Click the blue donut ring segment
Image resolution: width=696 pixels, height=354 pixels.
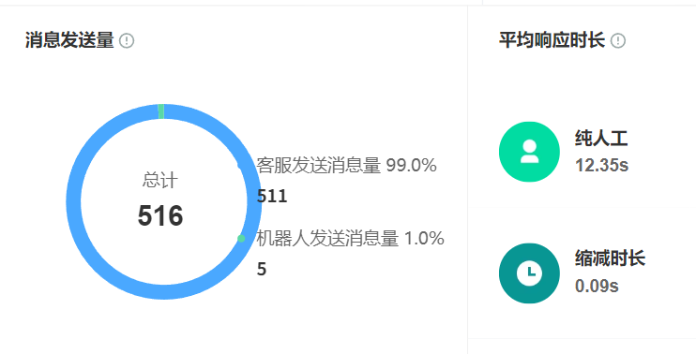(74, 201)
